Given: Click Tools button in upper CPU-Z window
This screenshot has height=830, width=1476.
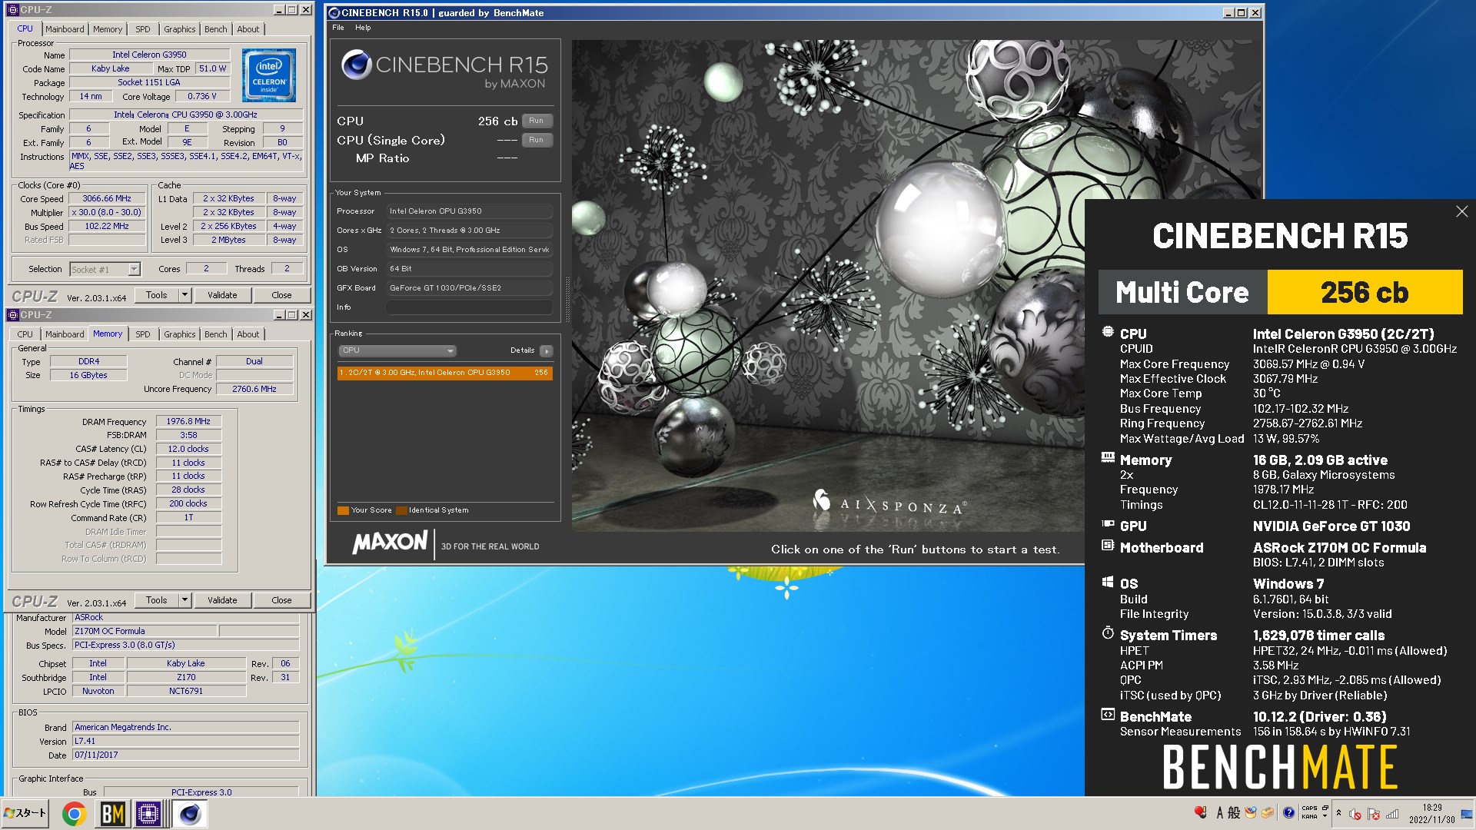Looking at the screenshot, I should click(157, 295).
